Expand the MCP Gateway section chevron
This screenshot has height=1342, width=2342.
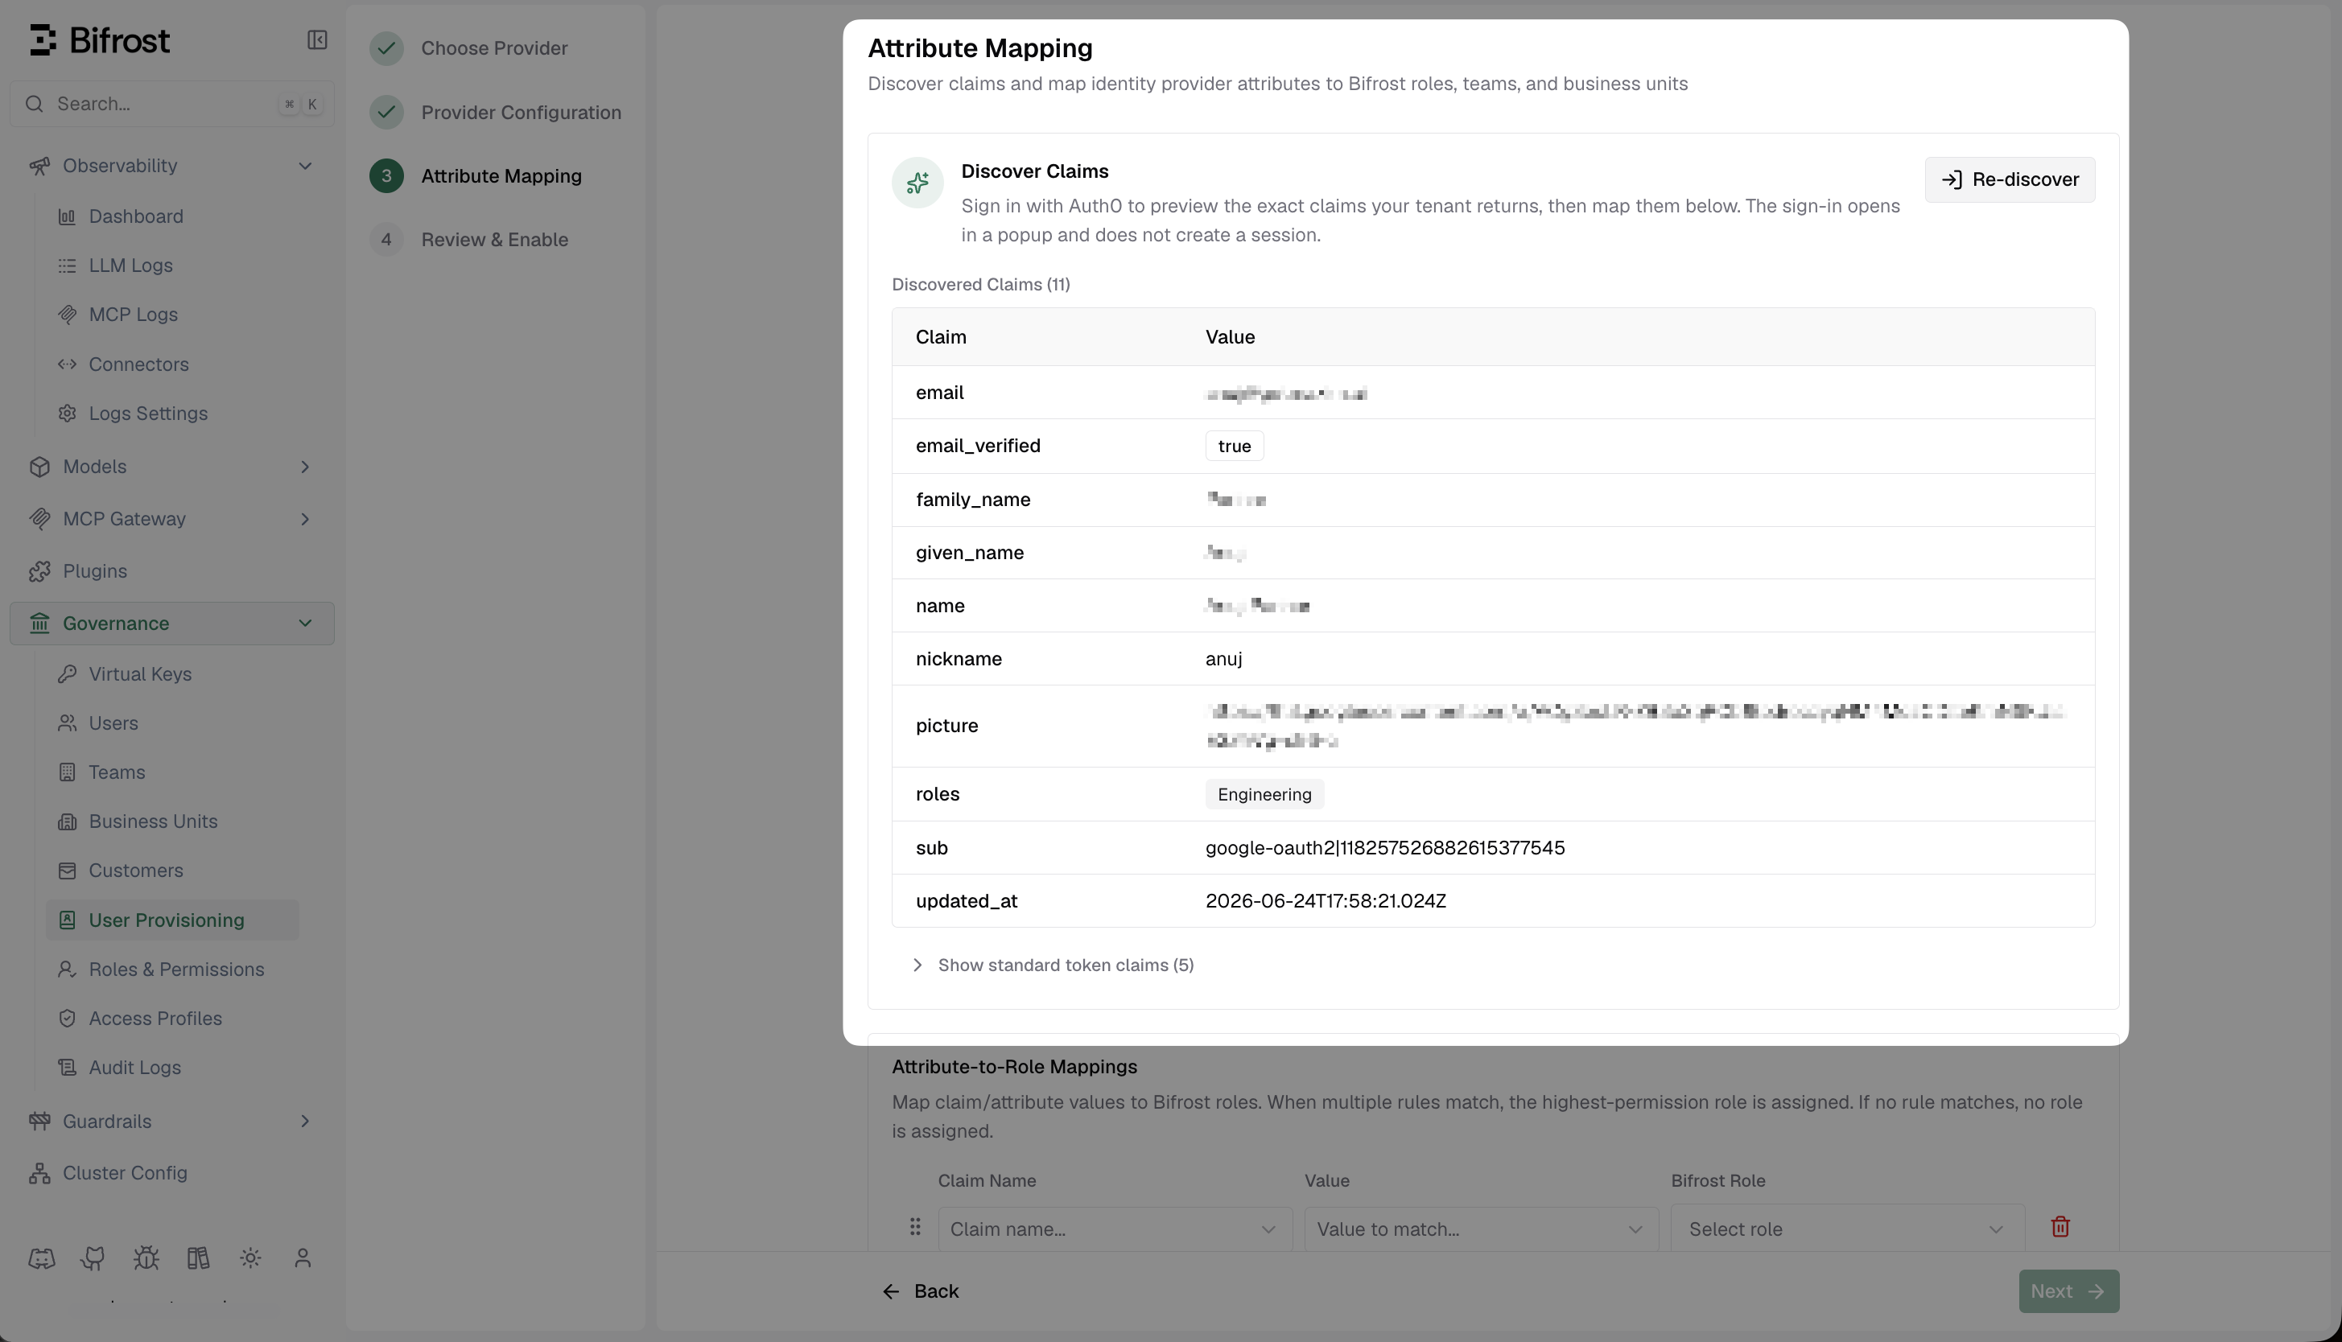(305, 519)
